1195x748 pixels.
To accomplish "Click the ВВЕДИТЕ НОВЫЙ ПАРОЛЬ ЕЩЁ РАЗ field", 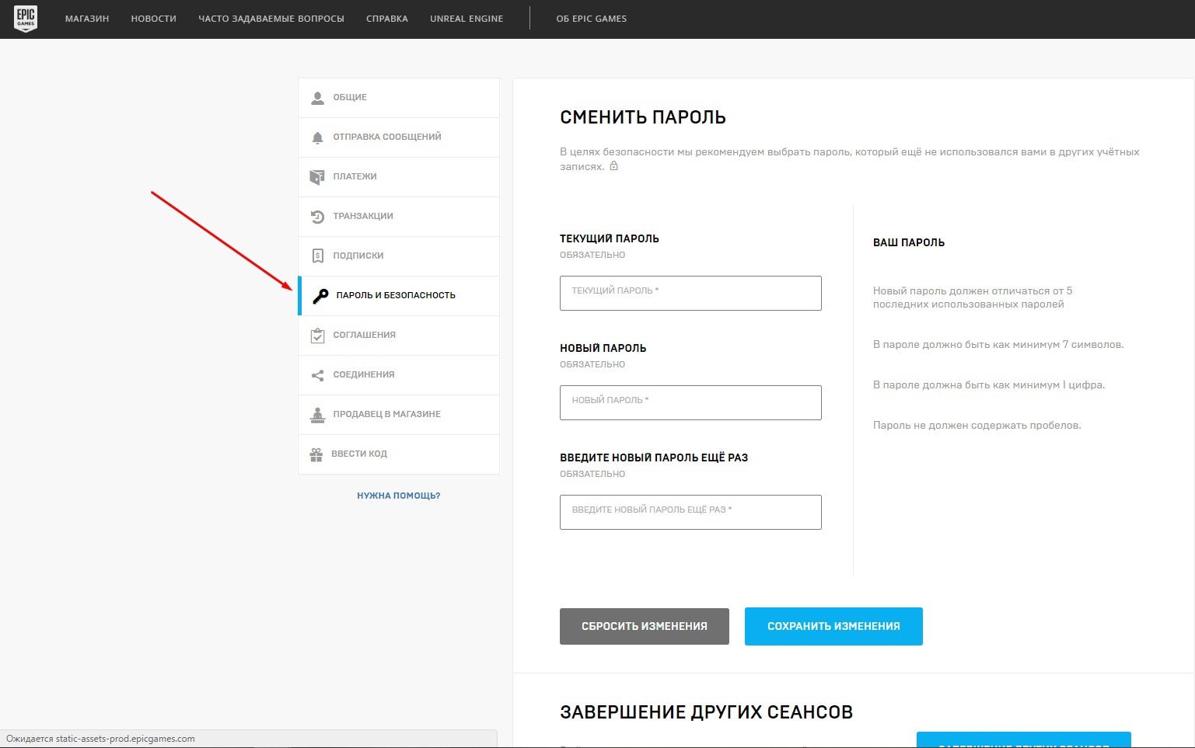I will (690, 512).
